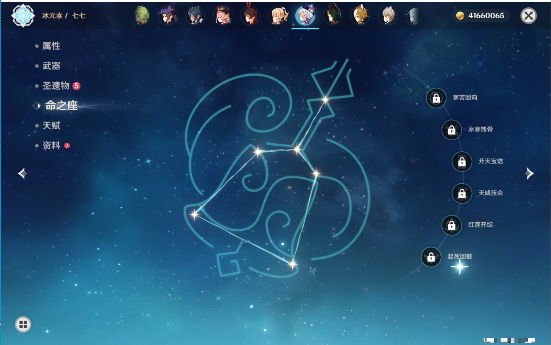Go to previous character with left arrow
This screenshot has height=345, width=551.
[23, 173]
